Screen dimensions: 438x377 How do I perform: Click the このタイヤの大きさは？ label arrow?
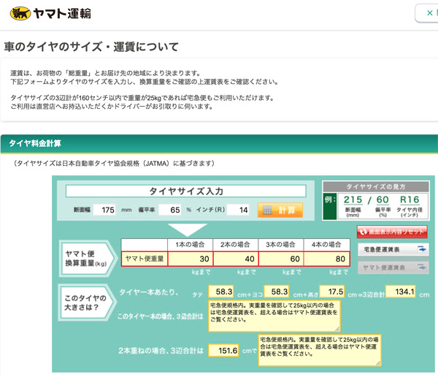tap(88, 302)
